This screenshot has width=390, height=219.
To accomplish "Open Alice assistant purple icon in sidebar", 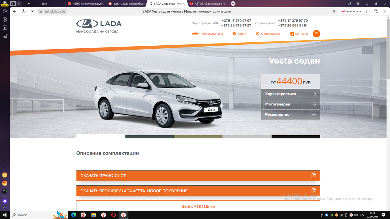I will point(5,201).
